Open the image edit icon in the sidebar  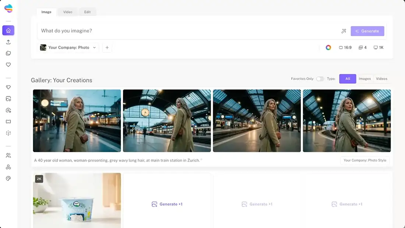tap(8, 99)
